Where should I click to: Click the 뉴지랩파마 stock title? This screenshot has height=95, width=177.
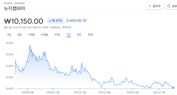[x=15, y=8]
